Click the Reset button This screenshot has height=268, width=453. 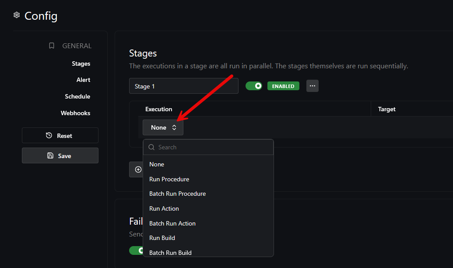60,135
